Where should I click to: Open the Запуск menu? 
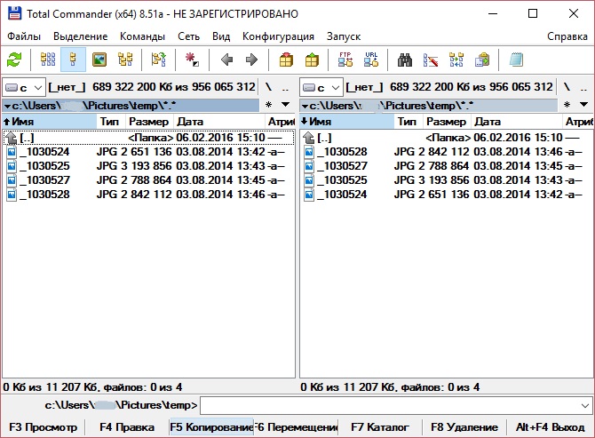(x=344, y=36)
